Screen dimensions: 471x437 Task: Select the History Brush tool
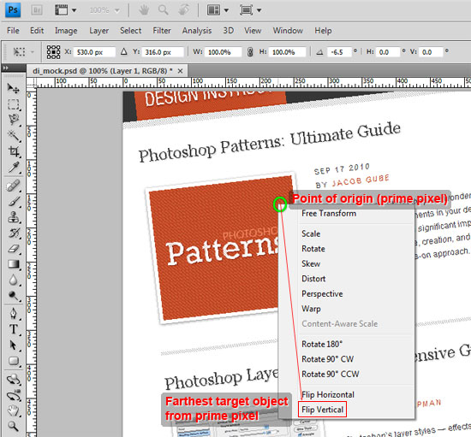coord(14,233)
